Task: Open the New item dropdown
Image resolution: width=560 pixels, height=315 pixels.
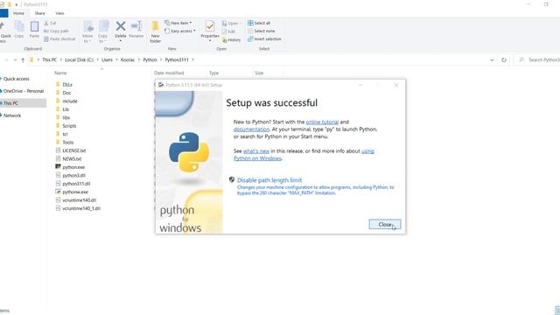Action: click(178, 23)
